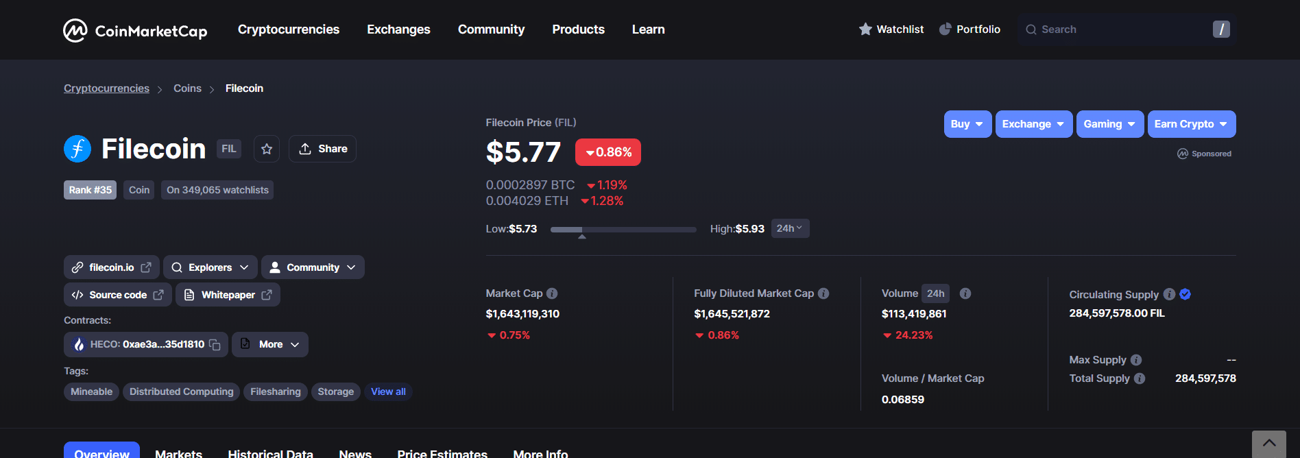Click the Coins breadcrumb
Screen dimensions: 1300x458
point(187,88)
